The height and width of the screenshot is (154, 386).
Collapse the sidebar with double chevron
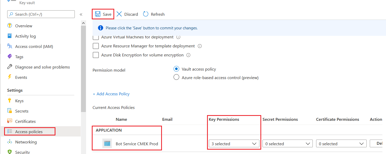tap(81, 14)
